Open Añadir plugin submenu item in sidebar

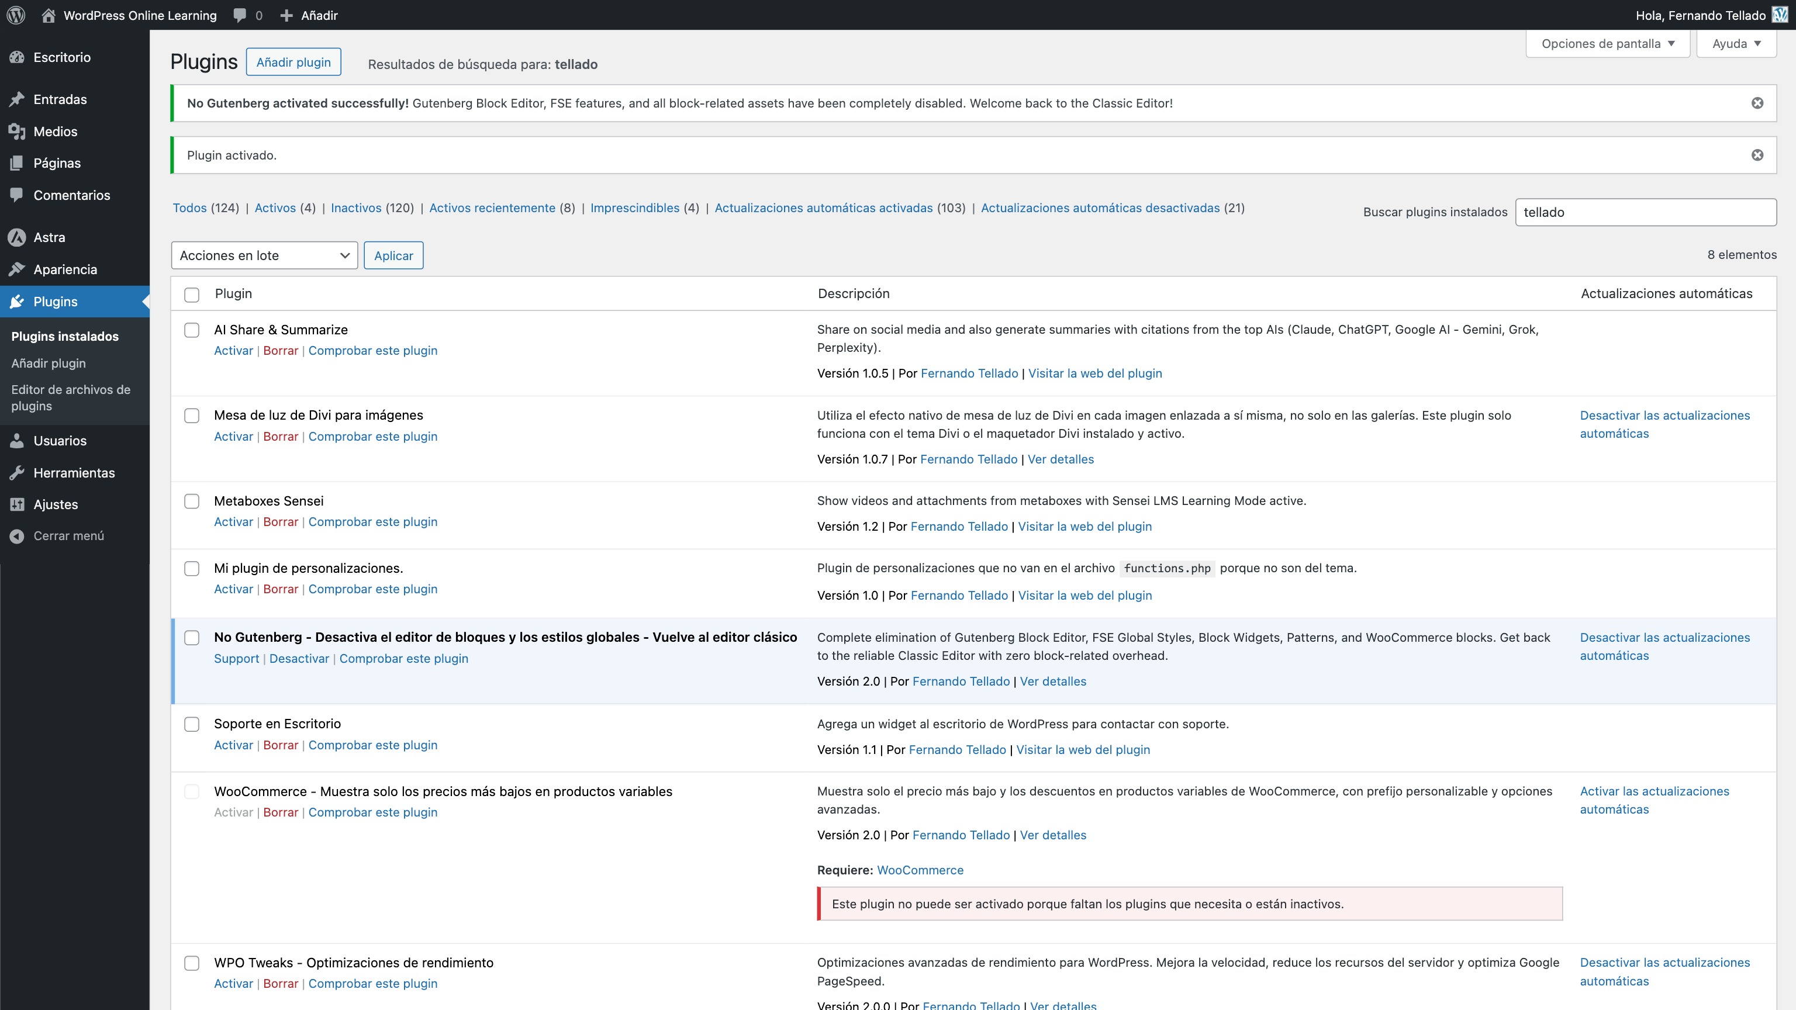[x=48, y=363]
